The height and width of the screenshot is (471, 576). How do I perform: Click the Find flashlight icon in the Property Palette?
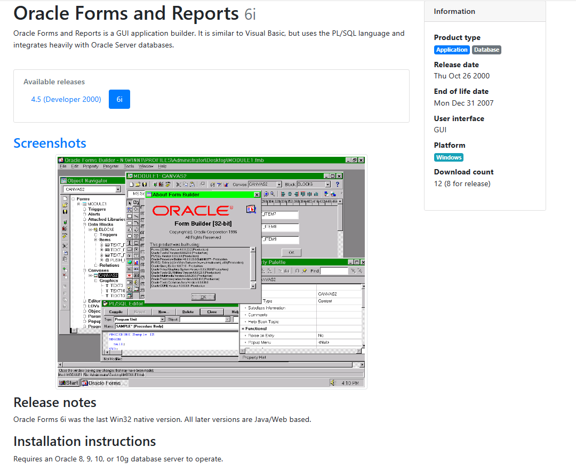305,270
